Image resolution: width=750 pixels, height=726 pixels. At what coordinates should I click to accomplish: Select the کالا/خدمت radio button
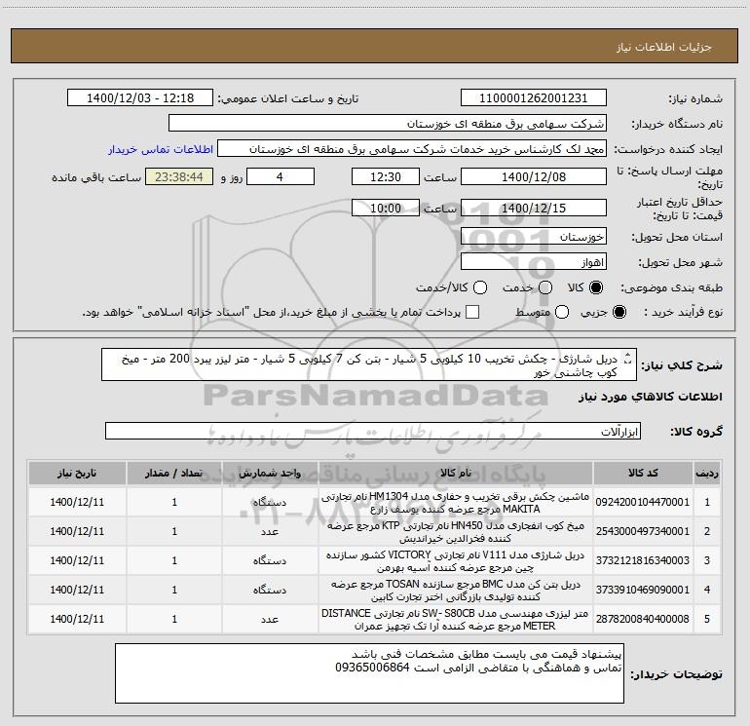click(480, 287)
